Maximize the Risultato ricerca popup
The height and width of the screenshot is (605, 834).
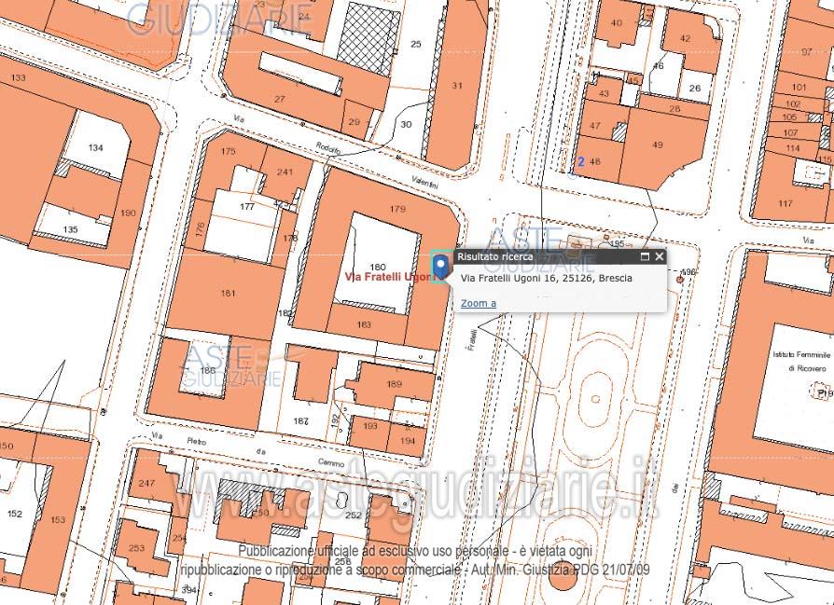pos(645,256)
